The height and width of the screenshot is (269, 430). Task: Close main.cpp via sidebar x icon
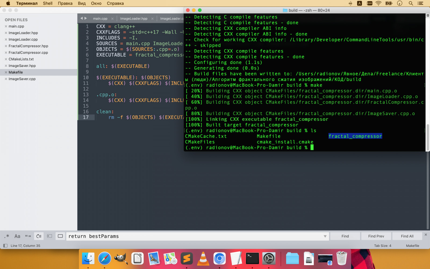click(6, 26)
